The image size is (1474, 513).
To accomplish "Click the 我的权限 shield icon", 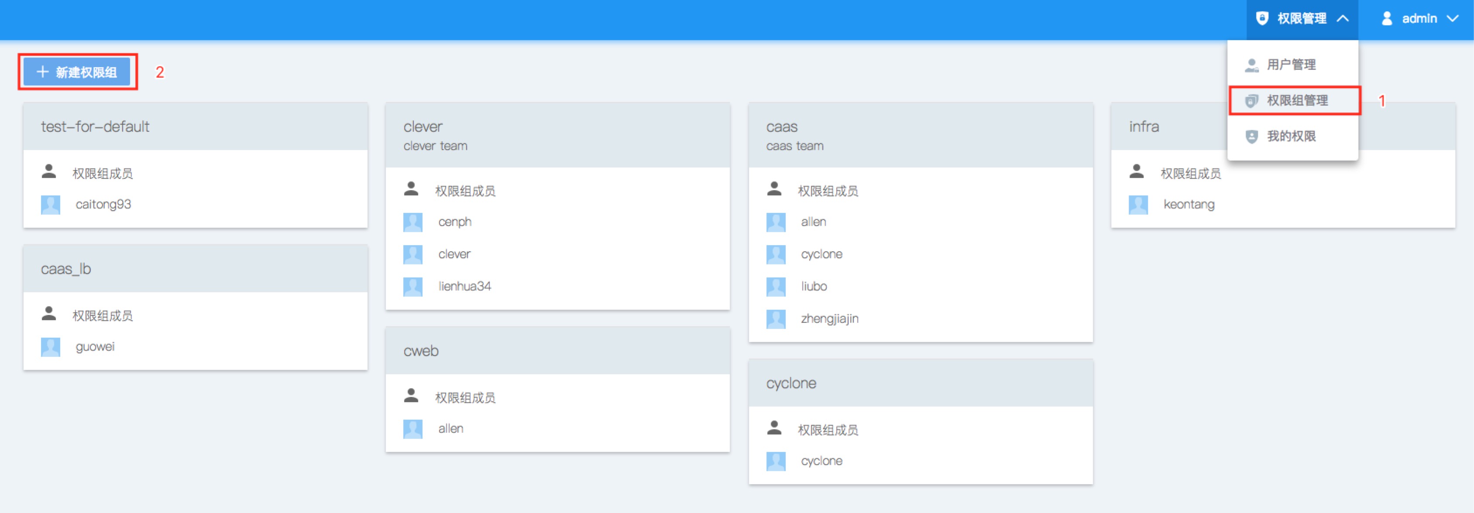I will pos(1251,137).
